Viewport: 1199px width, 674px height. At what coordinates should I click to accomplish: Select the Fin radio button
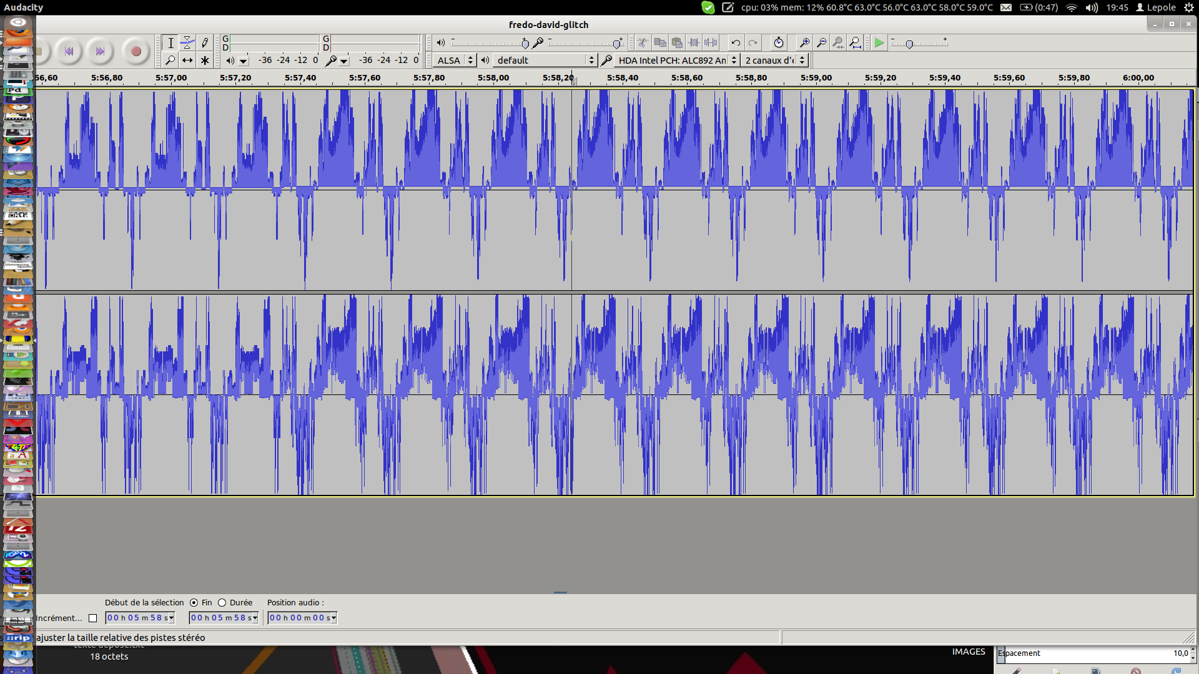[x=194, y=603]
